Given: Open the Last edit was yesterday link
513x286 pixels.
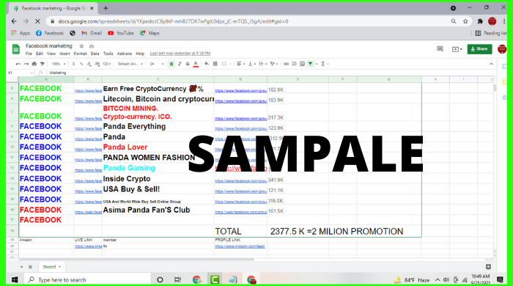Looking at the screenshot, I should [x=180, y=54].
